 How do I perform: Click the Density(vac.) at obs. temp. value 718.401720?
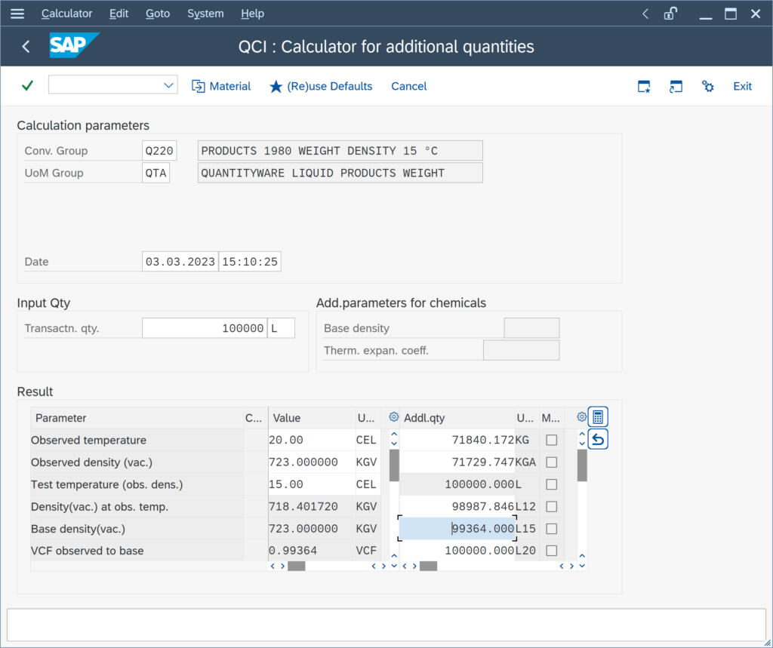coord(312,507)
